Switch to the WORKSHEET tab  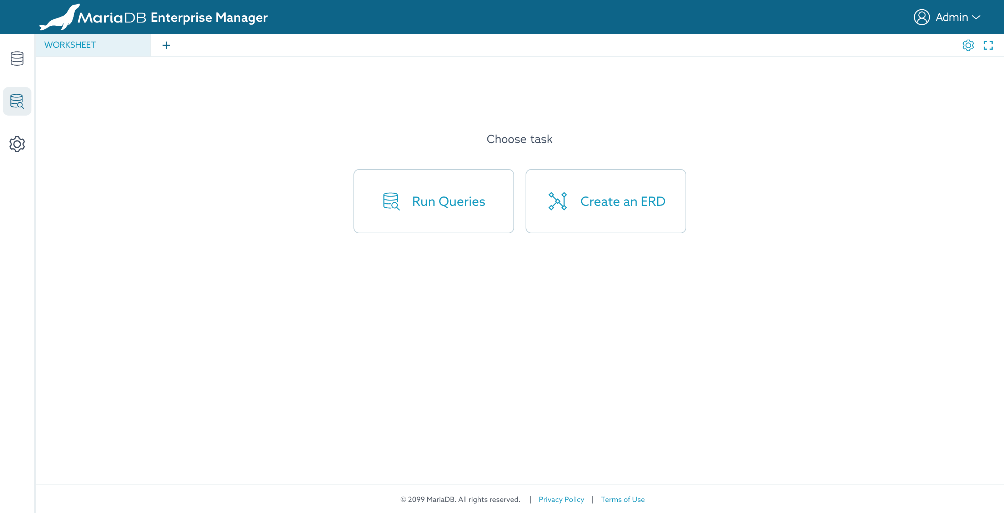pyautogui.click(x=70, y=45)
